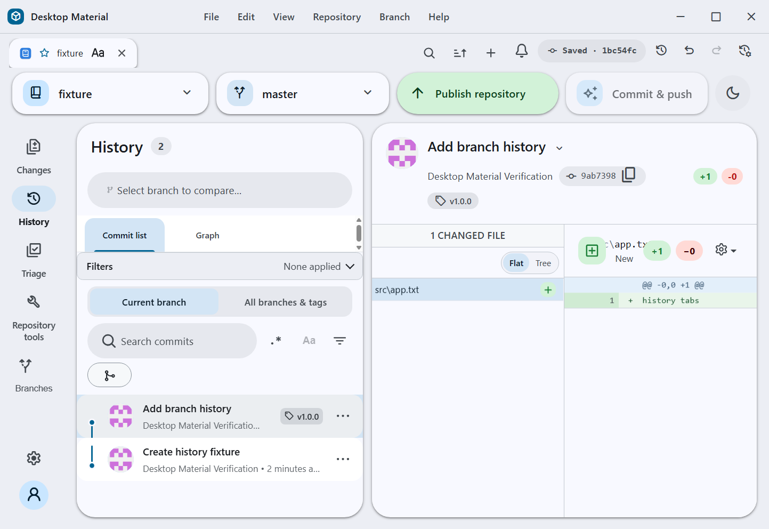Click the added-file plus icon on src\app.txt

click(x=548, y=290)
